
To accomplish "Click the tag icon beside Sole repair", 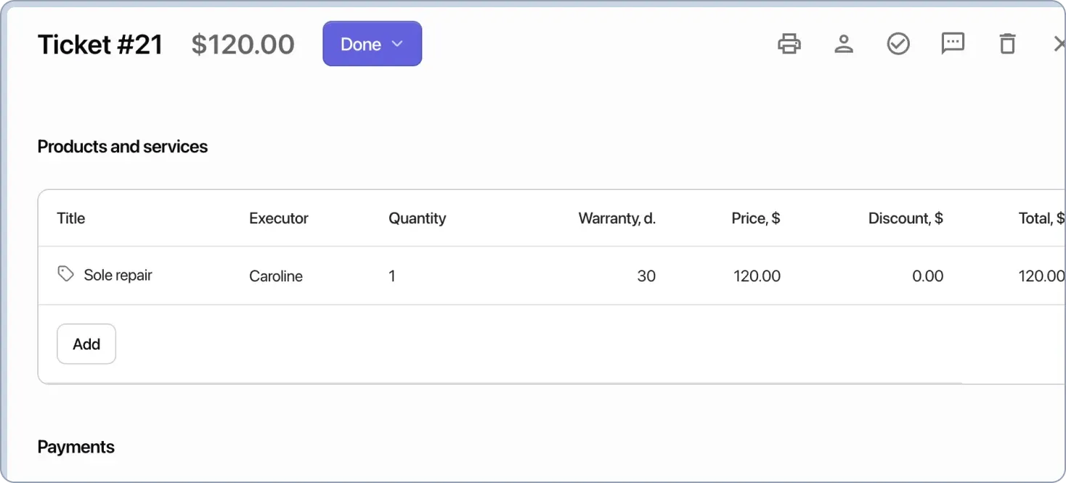I will [x=65, y=274].
